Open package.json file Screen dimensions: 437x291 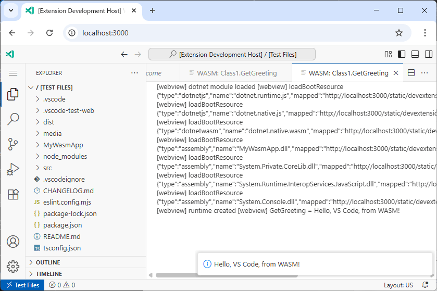tap(86, 225)
